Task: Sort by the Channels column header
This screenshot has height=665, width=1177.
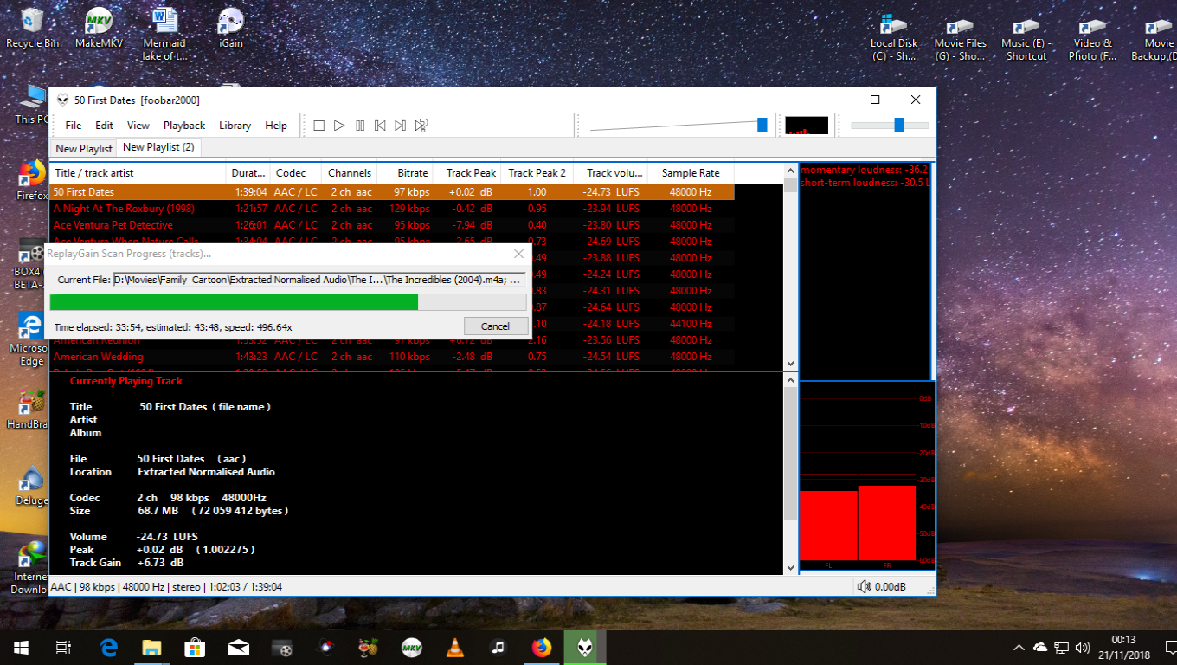Action: [x=351, y=173]
